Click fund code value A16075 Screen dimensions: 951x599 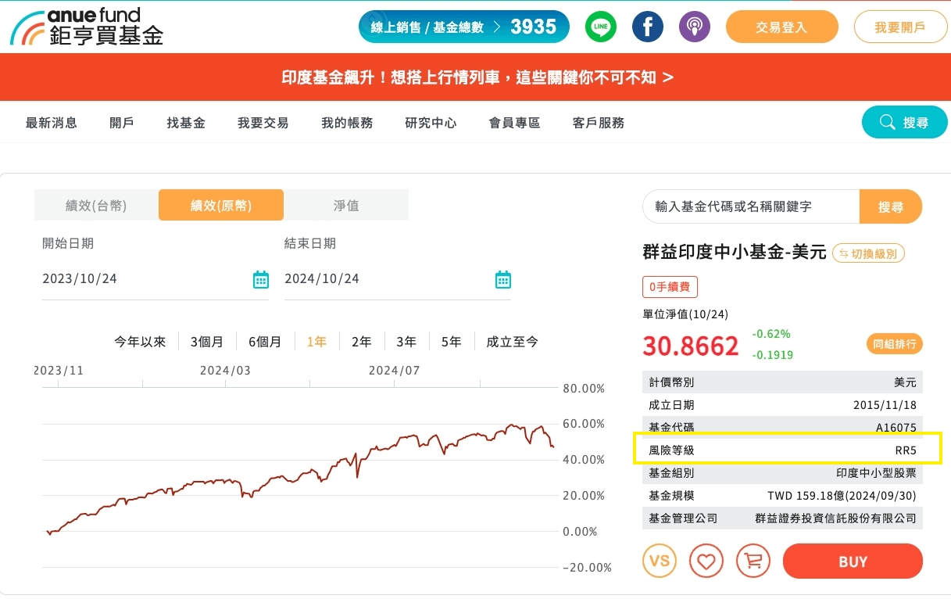coord(896,428)
